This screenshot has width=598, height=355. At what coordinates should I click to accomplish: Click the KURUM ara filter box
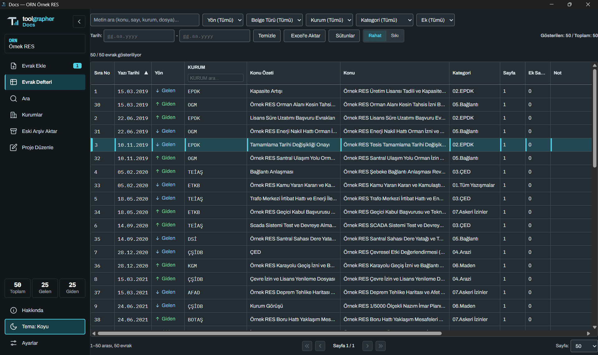(x=216, y=78)
